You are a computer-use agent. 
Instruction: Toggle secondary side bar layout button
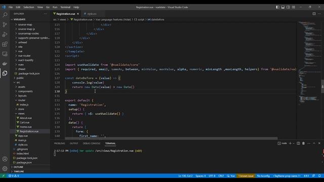288,7
